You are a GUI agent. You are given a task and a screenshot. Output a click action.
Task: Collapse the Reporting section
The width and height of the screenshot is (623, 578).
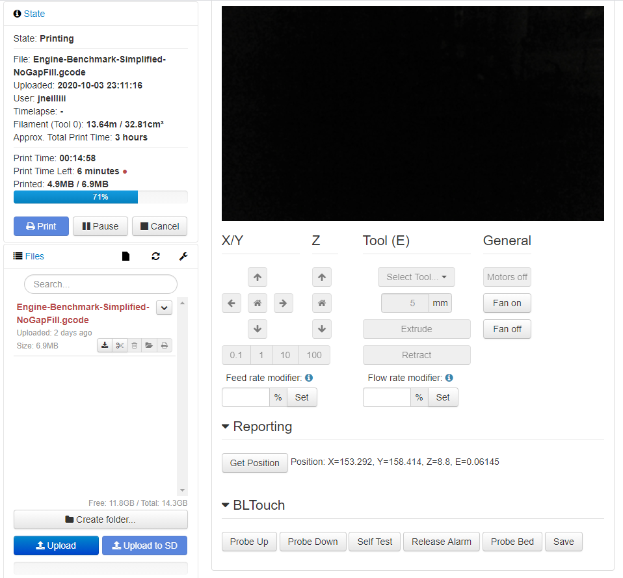(x=224, y=427)
